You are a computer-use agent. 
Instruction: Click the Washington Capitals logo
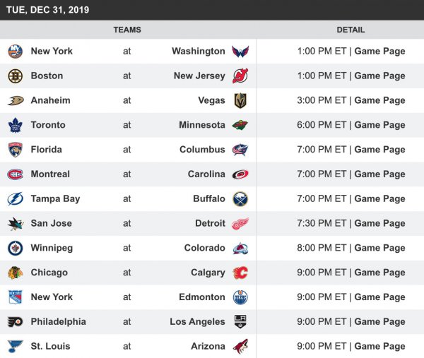[x=240, y=52]
